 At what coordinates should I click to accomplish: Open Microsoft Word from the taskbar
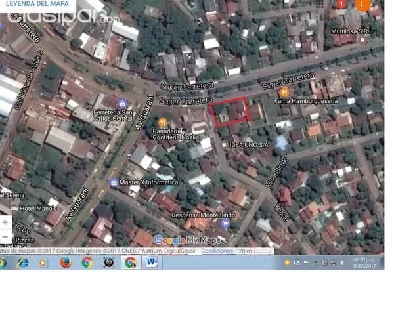click(x=152, y=262)
